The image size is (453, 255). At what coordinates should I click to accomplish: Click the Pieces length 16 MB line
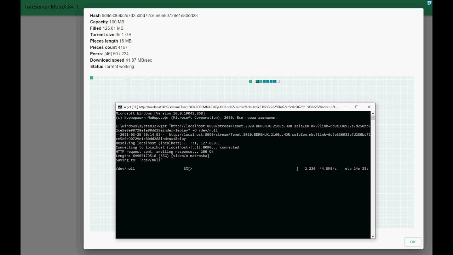111,41
